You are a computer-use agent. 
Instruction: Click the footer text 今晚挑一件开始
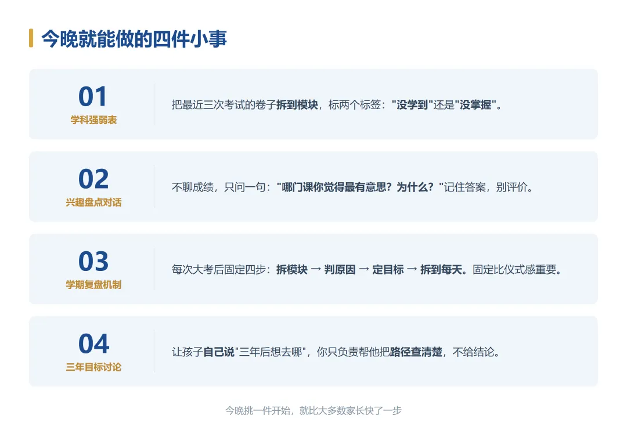pyautogui.click(x=313, y=411)
